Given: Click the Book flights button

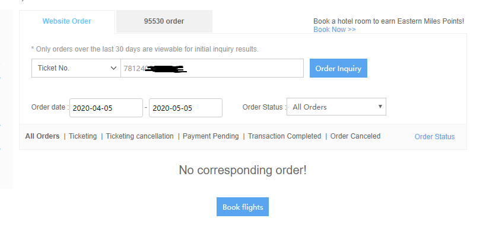Looking at the screenshot, I should (x=243, y=207).
